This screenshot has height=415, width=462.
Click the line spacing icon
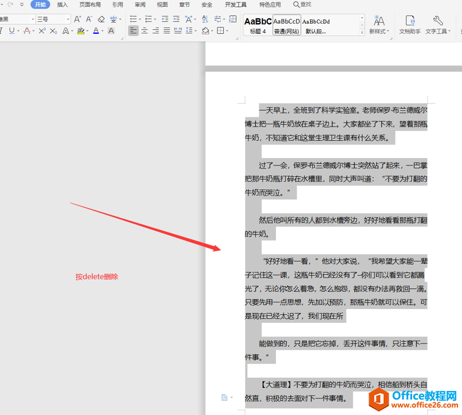189,31
